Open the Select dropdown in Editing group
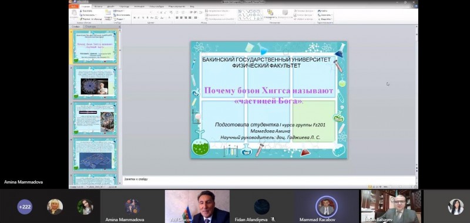 325,19
